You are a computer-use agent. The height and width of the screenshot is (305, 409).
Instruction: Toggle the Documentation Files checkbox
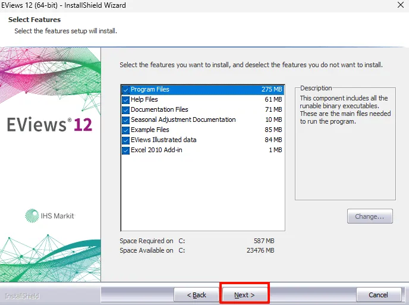(125, 110)
